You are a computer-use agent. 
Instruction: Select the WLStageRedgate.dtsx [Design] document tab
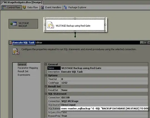tap(23, 3)
